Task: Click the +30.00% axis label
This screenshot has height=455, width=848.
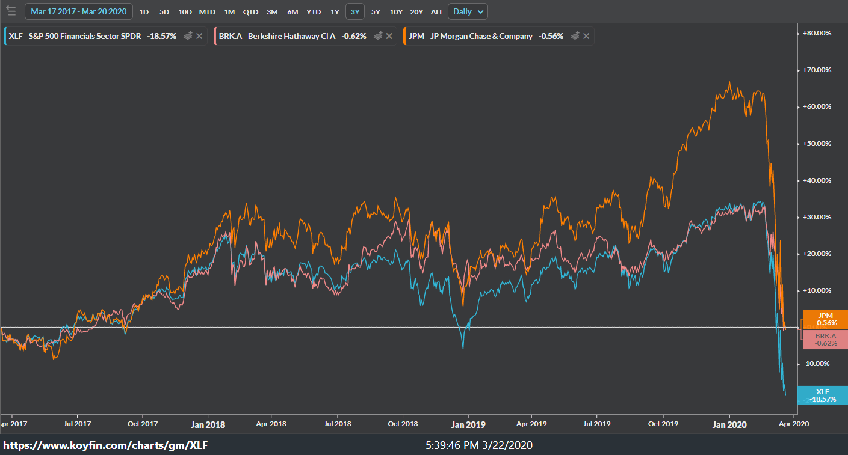Action: click(817, 217)
